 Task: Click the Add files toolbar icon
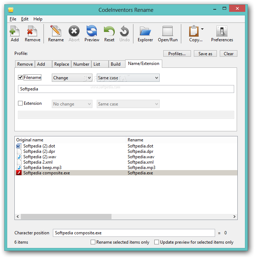tap(14, 34)
